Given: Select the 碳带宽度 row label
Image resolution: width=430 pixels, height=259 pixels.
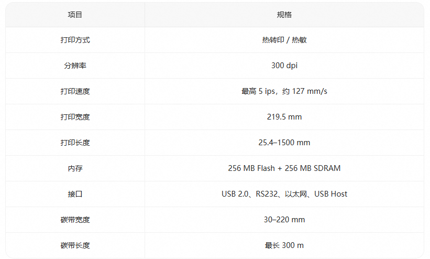Looking at the screenshot, I should [75, 220].
